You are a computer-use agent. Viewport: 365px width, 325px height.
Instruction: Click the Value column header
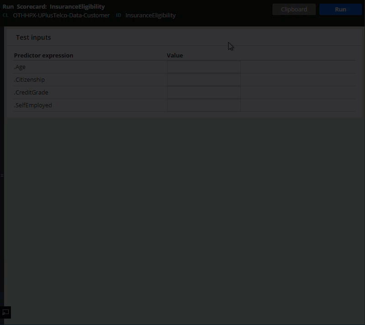[x=175, y=56]
